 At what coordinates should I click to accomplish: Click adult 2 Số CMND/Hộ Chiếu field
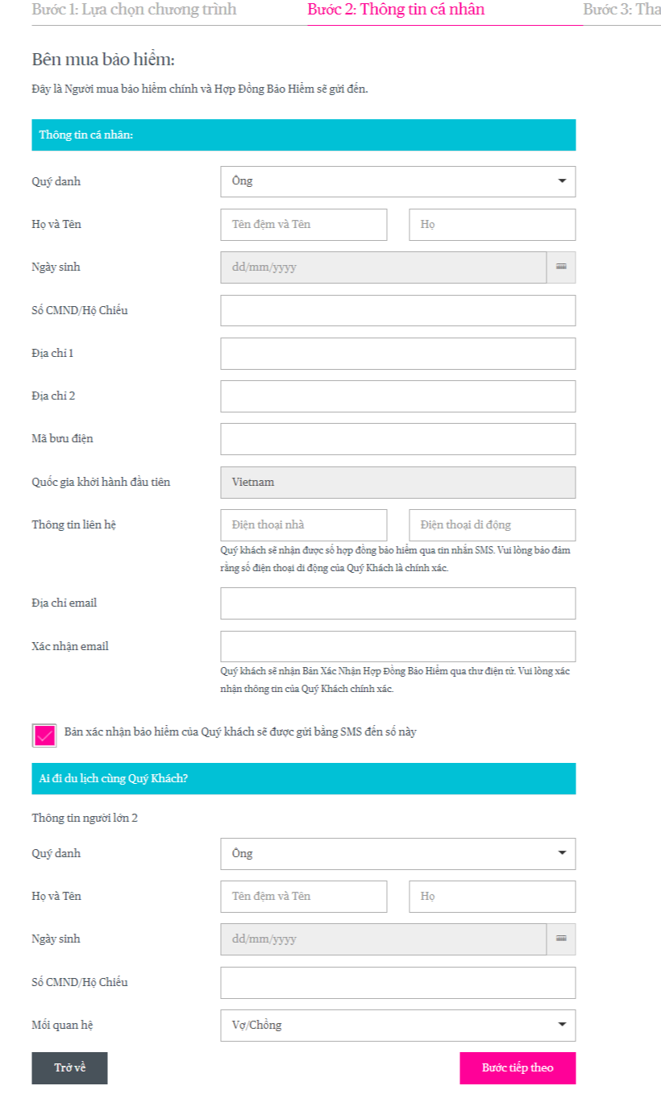398,983
